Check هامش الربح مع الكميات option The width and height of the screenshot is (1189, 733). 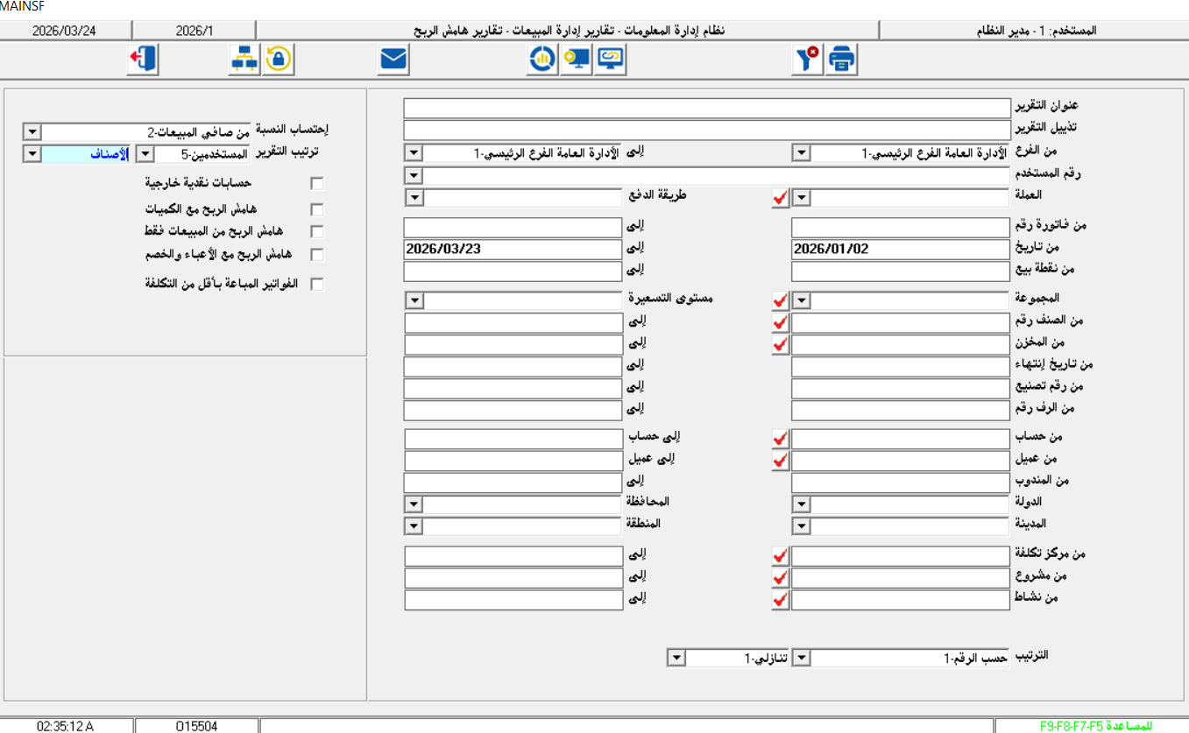click(x=316, y=209)
